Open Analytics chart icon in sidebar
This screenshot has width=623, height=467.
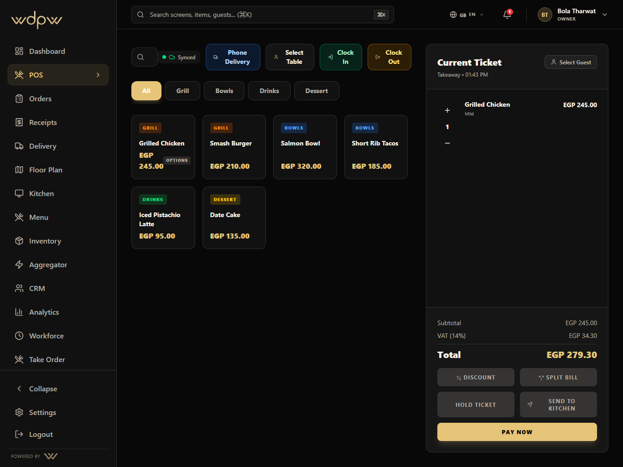coord(19,312)
